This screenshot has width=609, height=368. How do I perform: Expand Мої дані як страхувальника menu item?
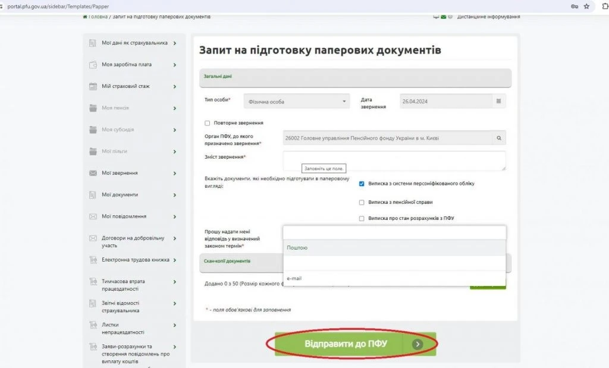134,43
